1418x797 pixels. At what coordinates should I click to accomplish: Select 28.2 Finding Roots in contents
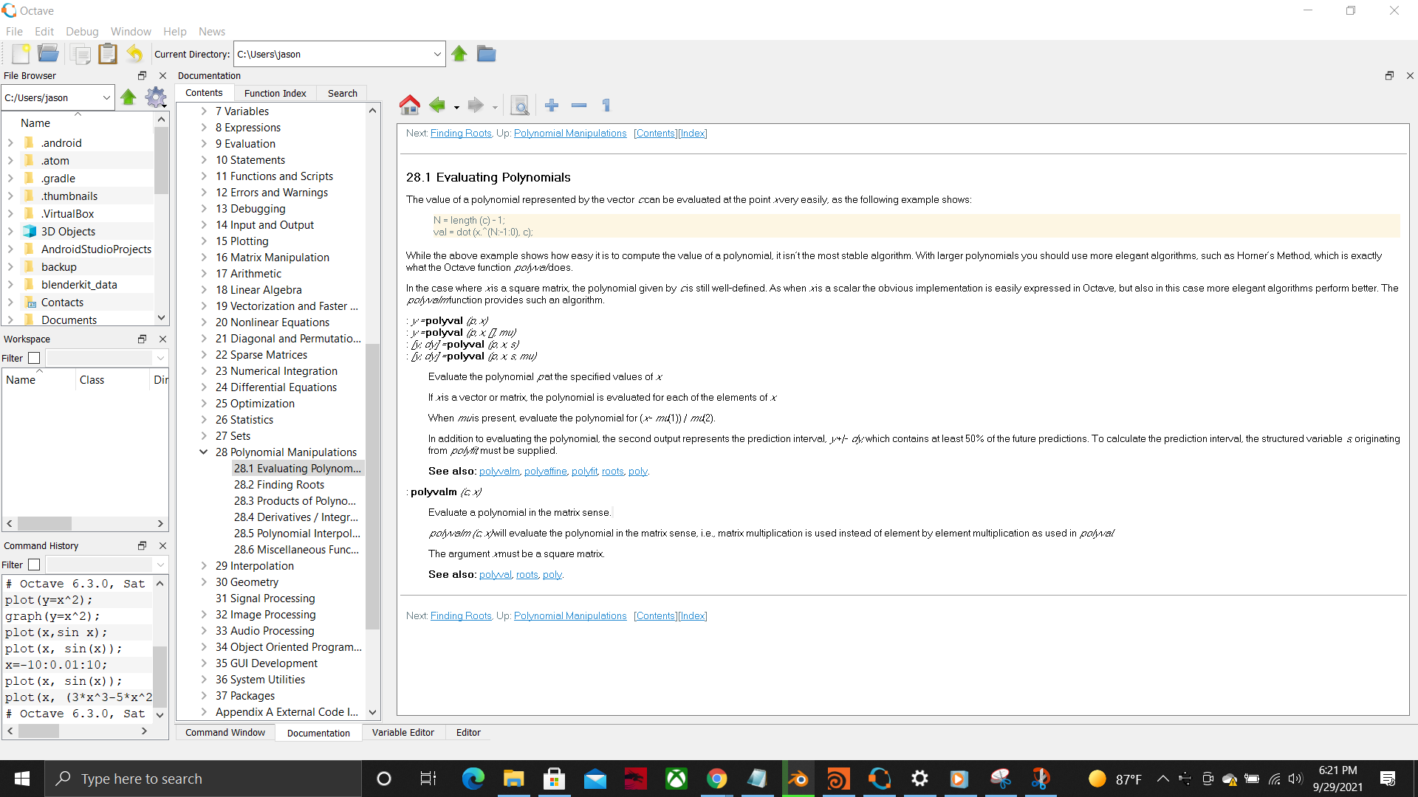tap(279, 485)
